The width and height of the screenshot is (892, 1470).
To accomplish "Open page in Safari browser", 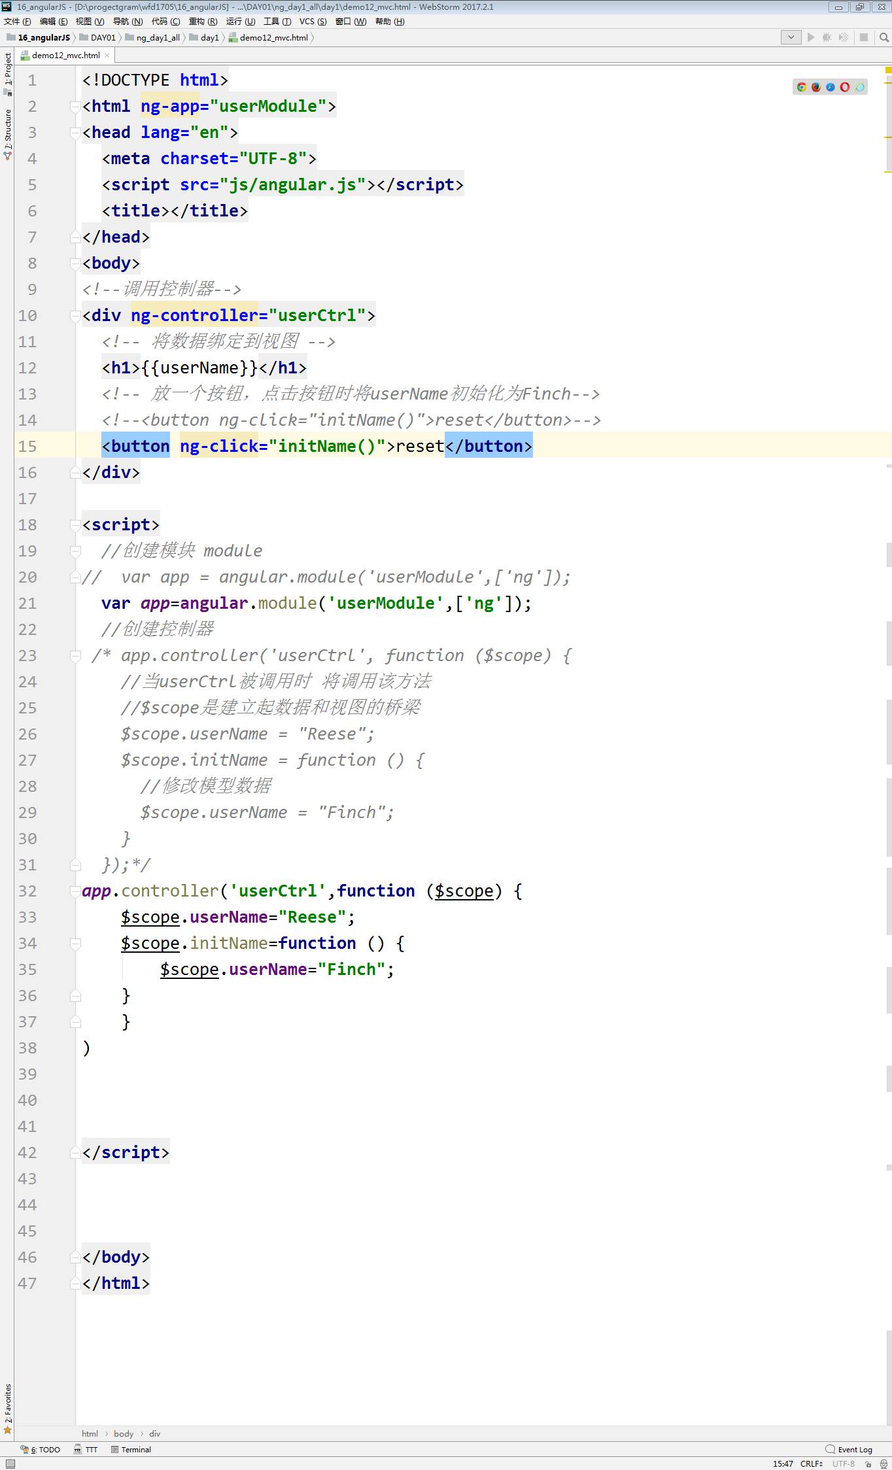I will [x=831, y=87].
